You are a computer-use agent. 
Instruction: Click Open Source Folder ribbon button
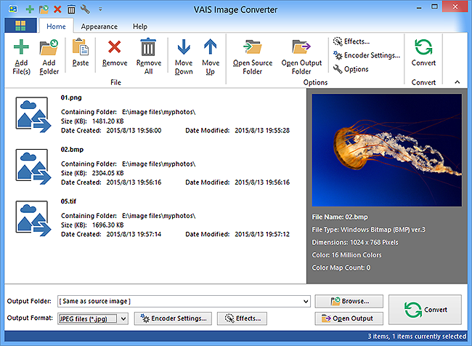(253, 57)
